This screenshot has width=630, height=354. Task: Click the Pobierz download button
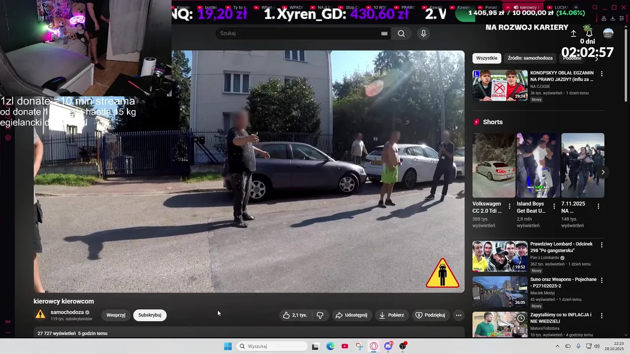coord(391,315)
